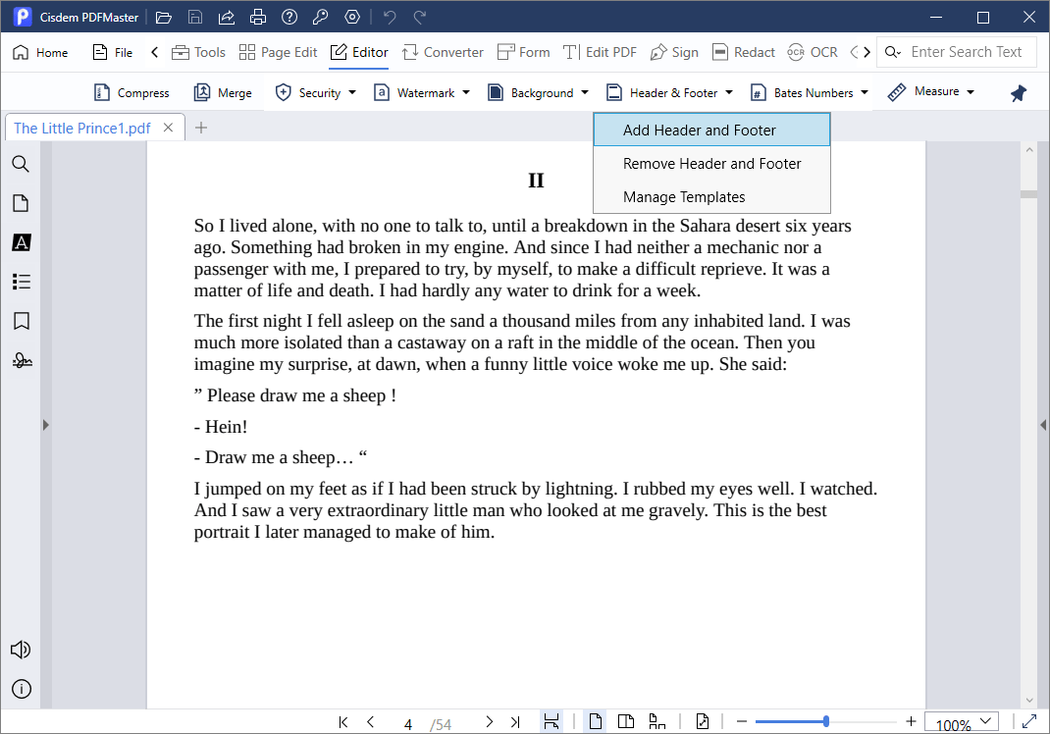The image size is (1050, 734).
Task: Open a new document tab with plus
Action: click(201, 128)
